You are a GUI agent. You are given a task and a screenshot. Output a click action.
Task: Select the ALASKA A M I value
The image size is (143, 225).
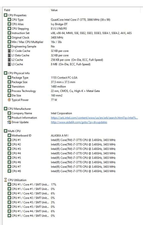point(60,135)
